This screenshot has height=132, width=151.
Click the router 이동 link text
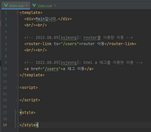[x=93, y=44]
